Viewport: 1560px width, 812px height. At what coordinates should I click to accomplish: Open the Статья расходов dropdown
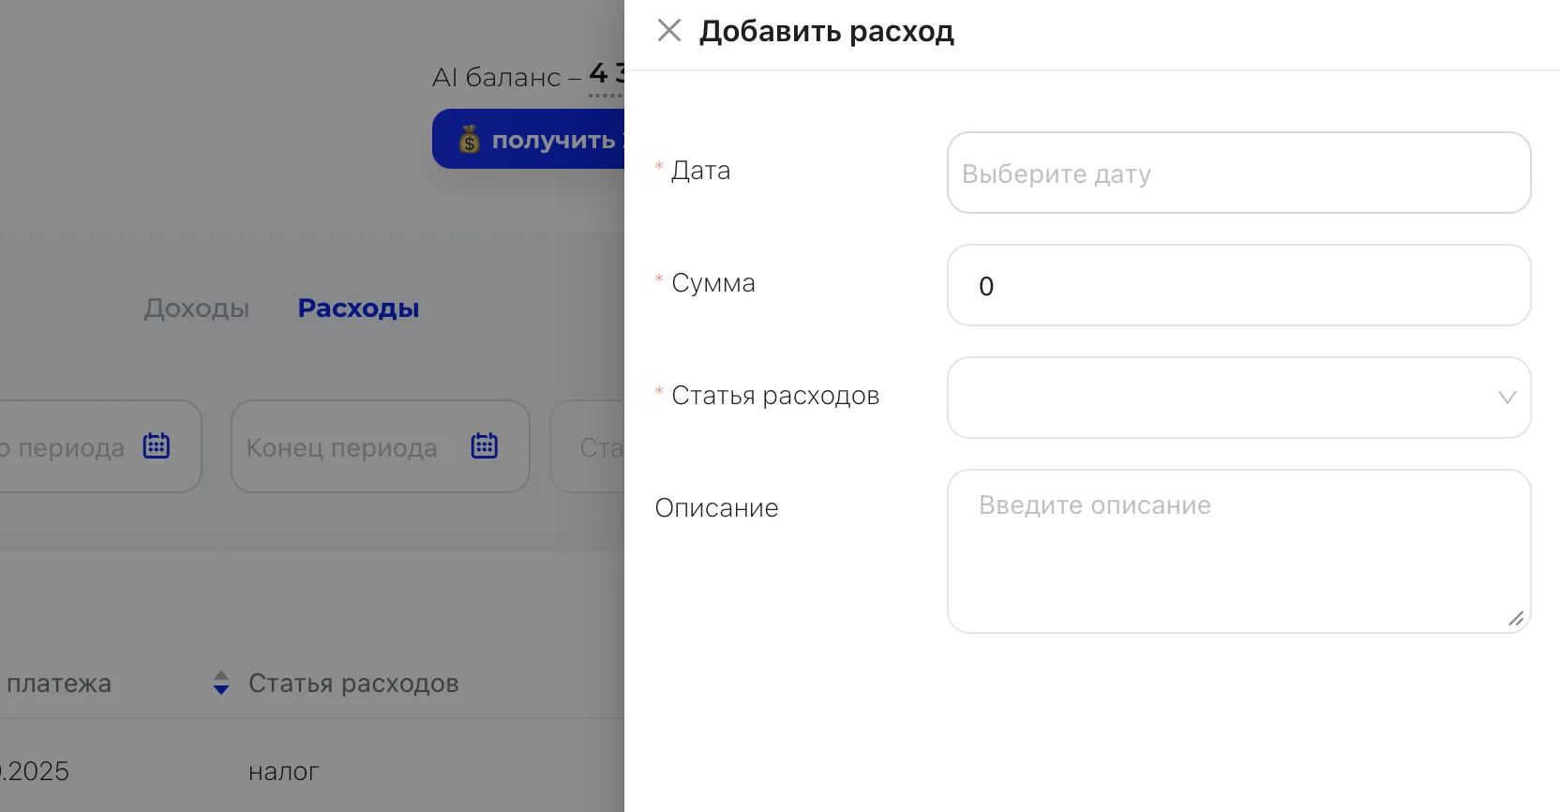pyautogui.click(x=1238, y=398)
